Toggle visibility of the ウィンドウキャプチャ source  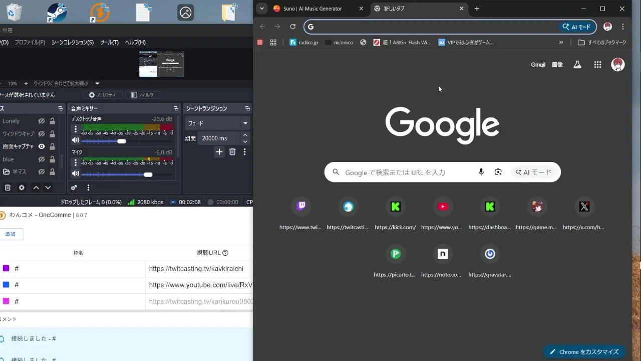(x=42, y=134)
